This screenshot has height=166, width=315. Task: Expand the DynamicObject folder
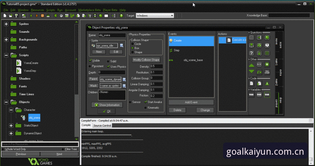11,133
